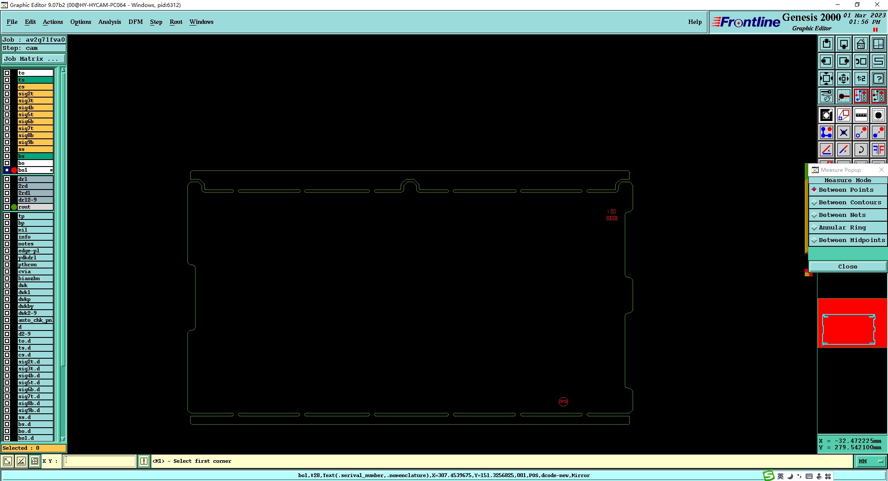The height and width of the screenshot is (481, 888).
Task: Click the exclamation mark icon beside XY field
Action: (x=144, y=461)
